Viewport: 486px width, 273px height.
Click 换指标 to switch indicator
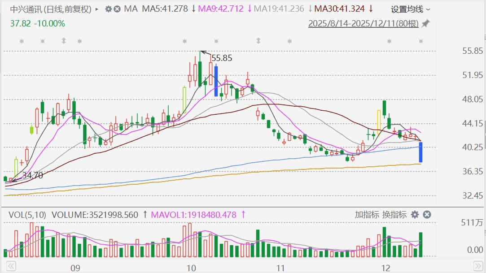pos(394,215)
